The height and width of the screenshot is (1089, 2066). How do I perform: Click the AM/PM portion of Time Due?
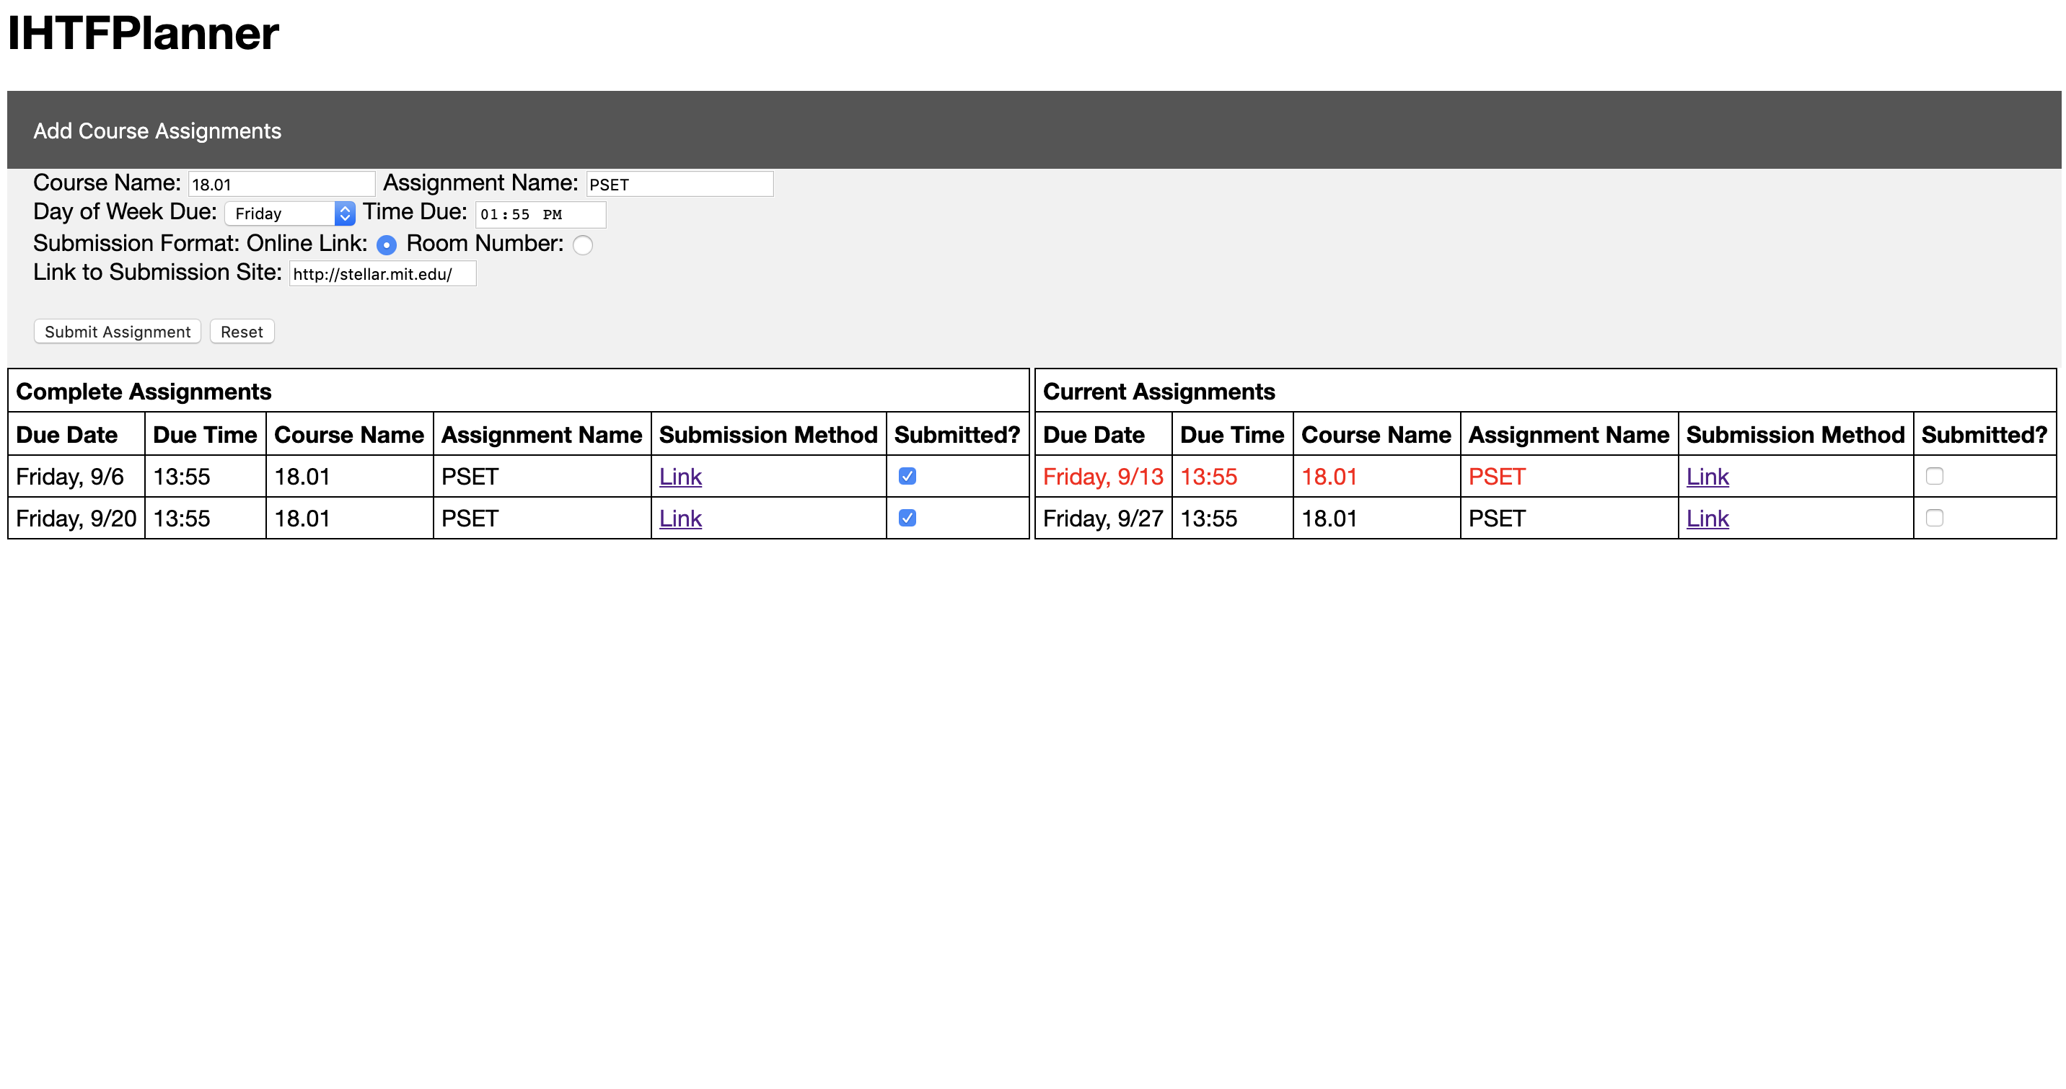point(552,215)
